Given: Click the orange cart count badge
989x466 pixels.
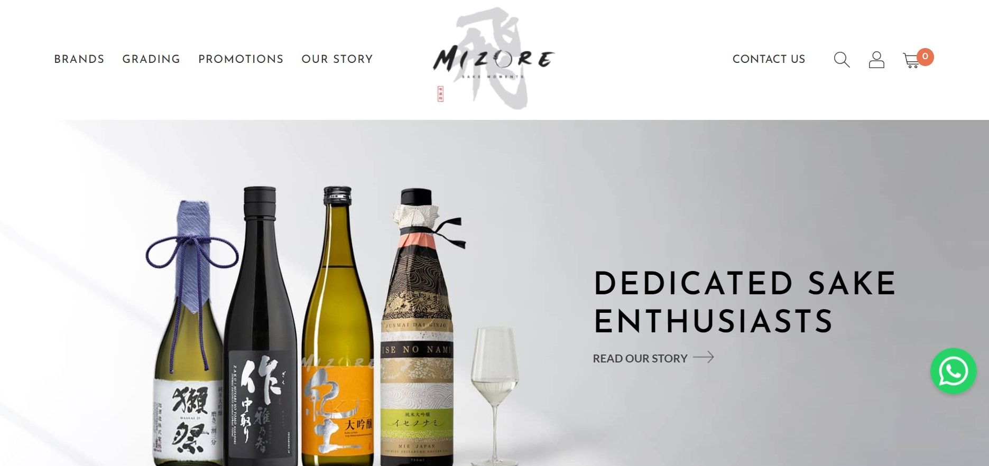Looking at the screenshot, I should pos(925,57).
